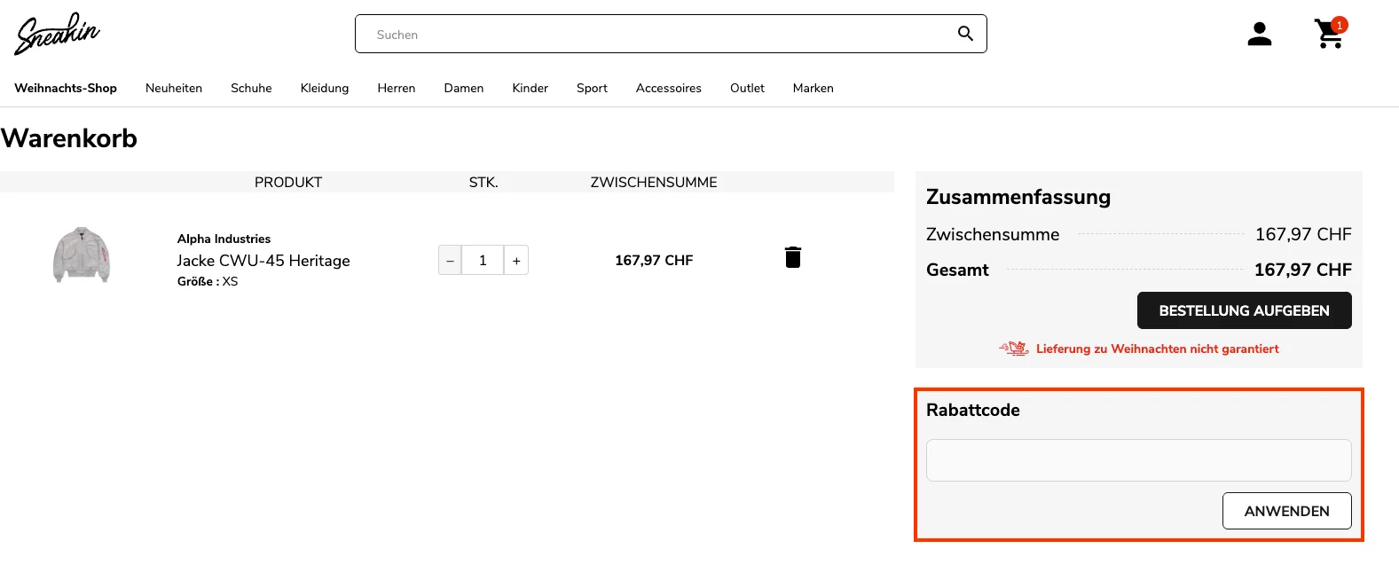Open the Sport category
Image resolution: width=1399 pixels, height=588 pixels.
(x=592, y=88)
